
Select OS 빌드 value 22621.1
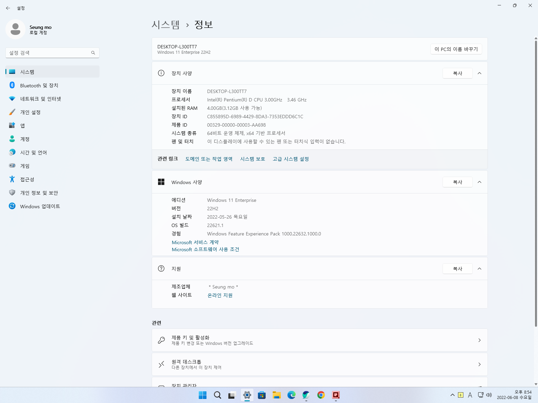pyautogui.click(x=215, y=225)
